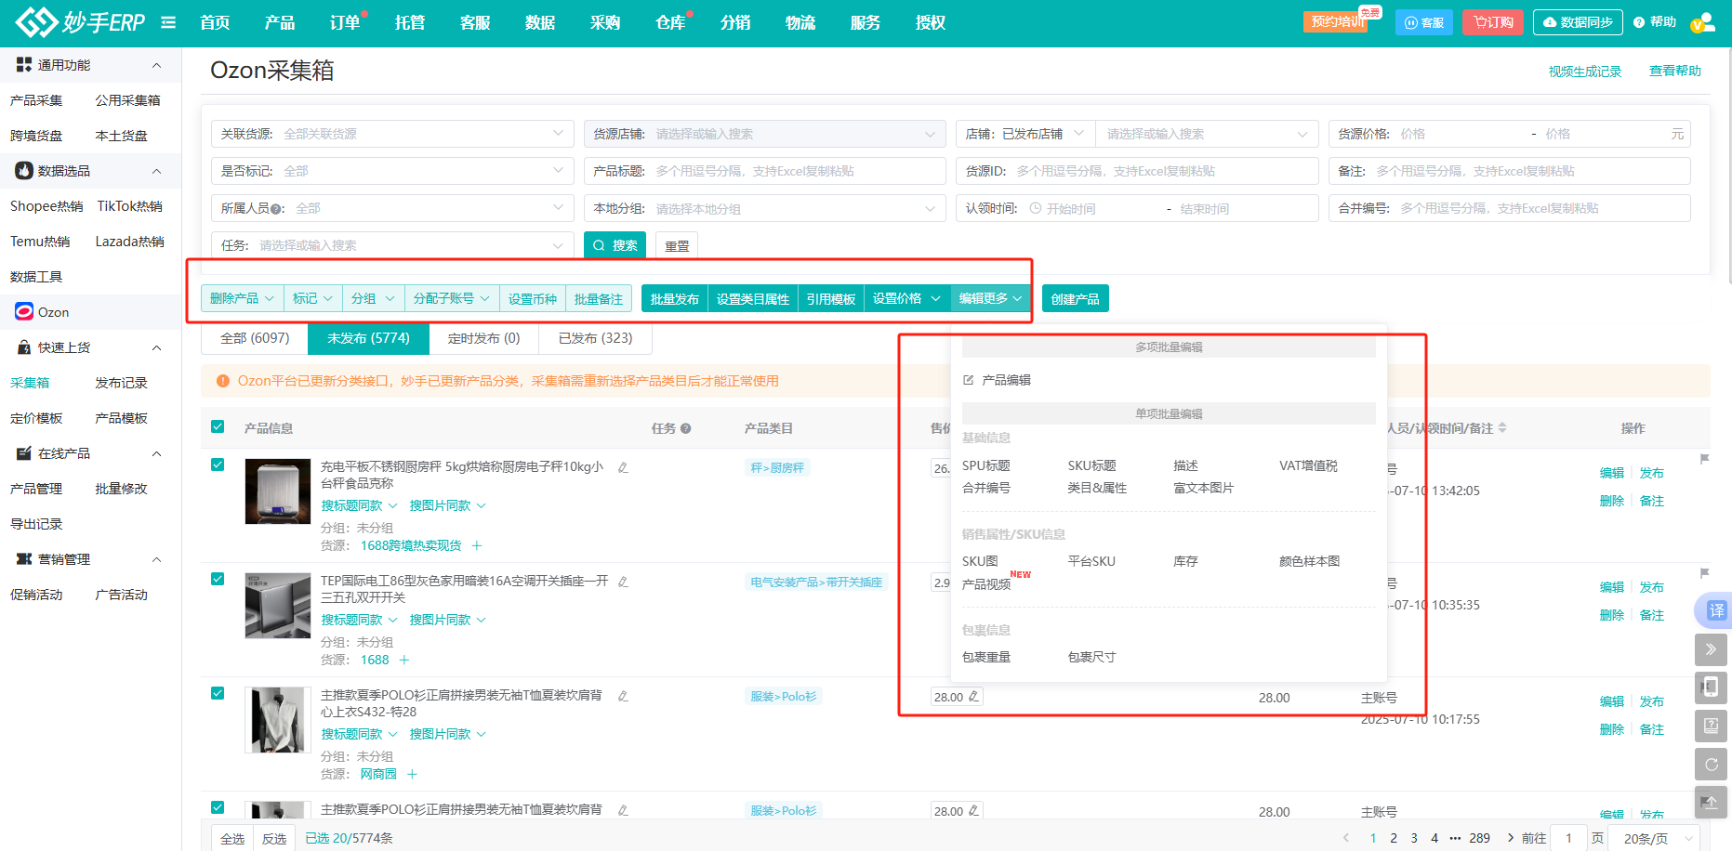Open the 是否标记 dropdown filter
The image size is (1732, 851).
pos(391,171)
